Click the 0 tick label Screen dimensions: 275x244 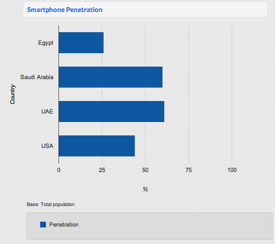coord(59,170)
